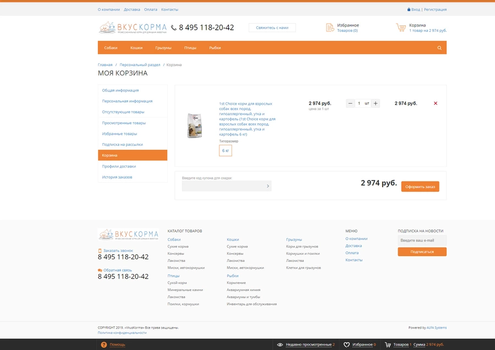This screenshot has width=495, height=350.
Task: Open the header cart icon
Action: tap(401, 28)
